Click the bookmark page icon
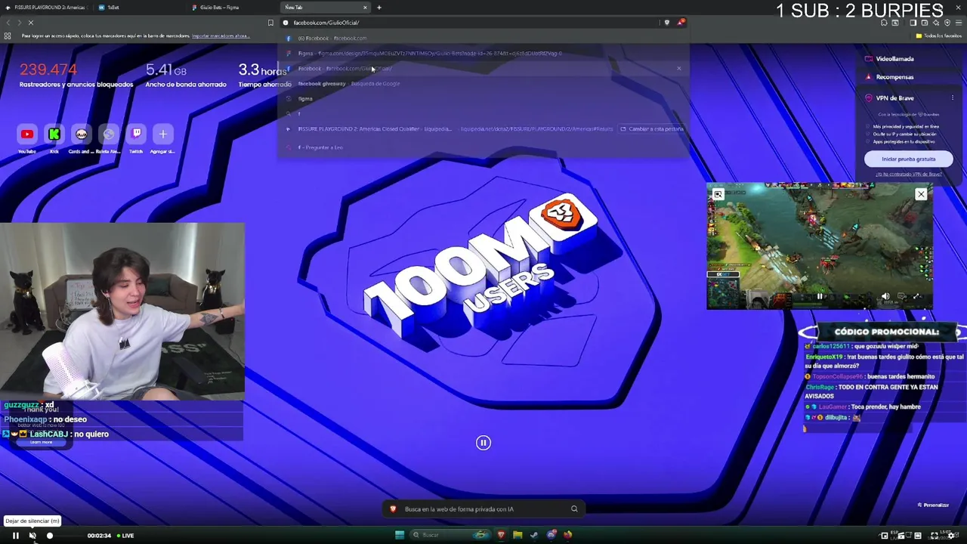Screen dimensions: 967x544 point(270,23)
